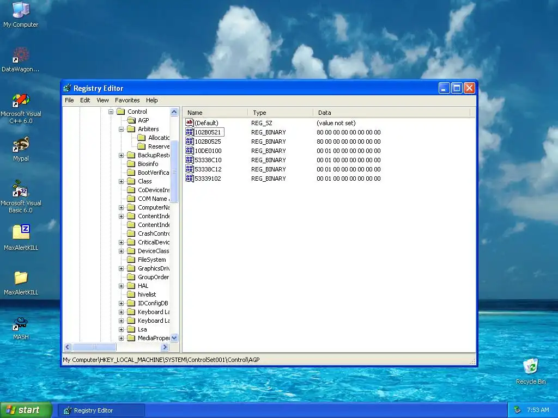Select the COM Name Arbiter key

153,199
